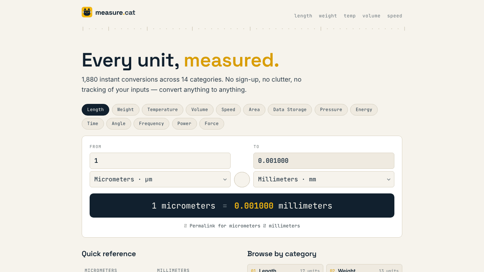This screenshot has width=484, height=272.
Task: Click the 'Every unit, measured.' headline
Action: (180, 60)
